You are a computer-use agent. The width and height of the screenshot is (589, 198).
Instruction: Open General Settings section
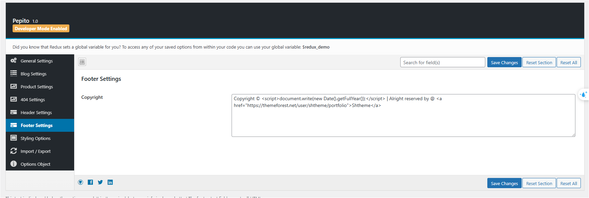click(40, 61)
